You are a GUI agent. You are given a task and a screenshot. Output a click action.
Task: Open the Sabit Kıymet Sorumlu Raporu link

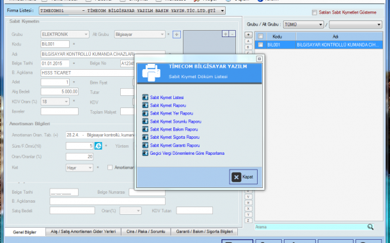176,121
